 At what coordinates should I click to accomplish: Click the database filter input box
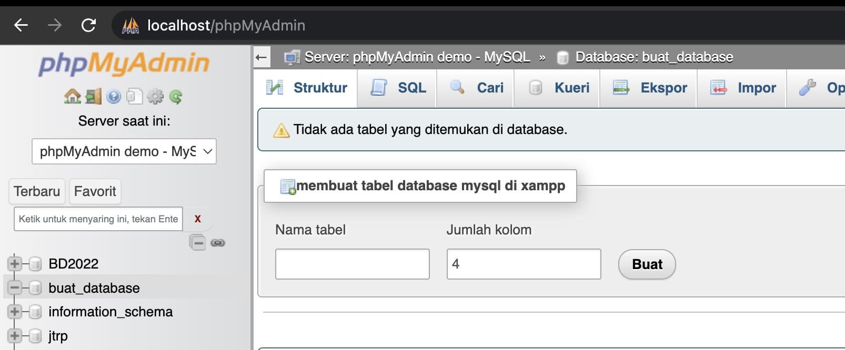98,219
